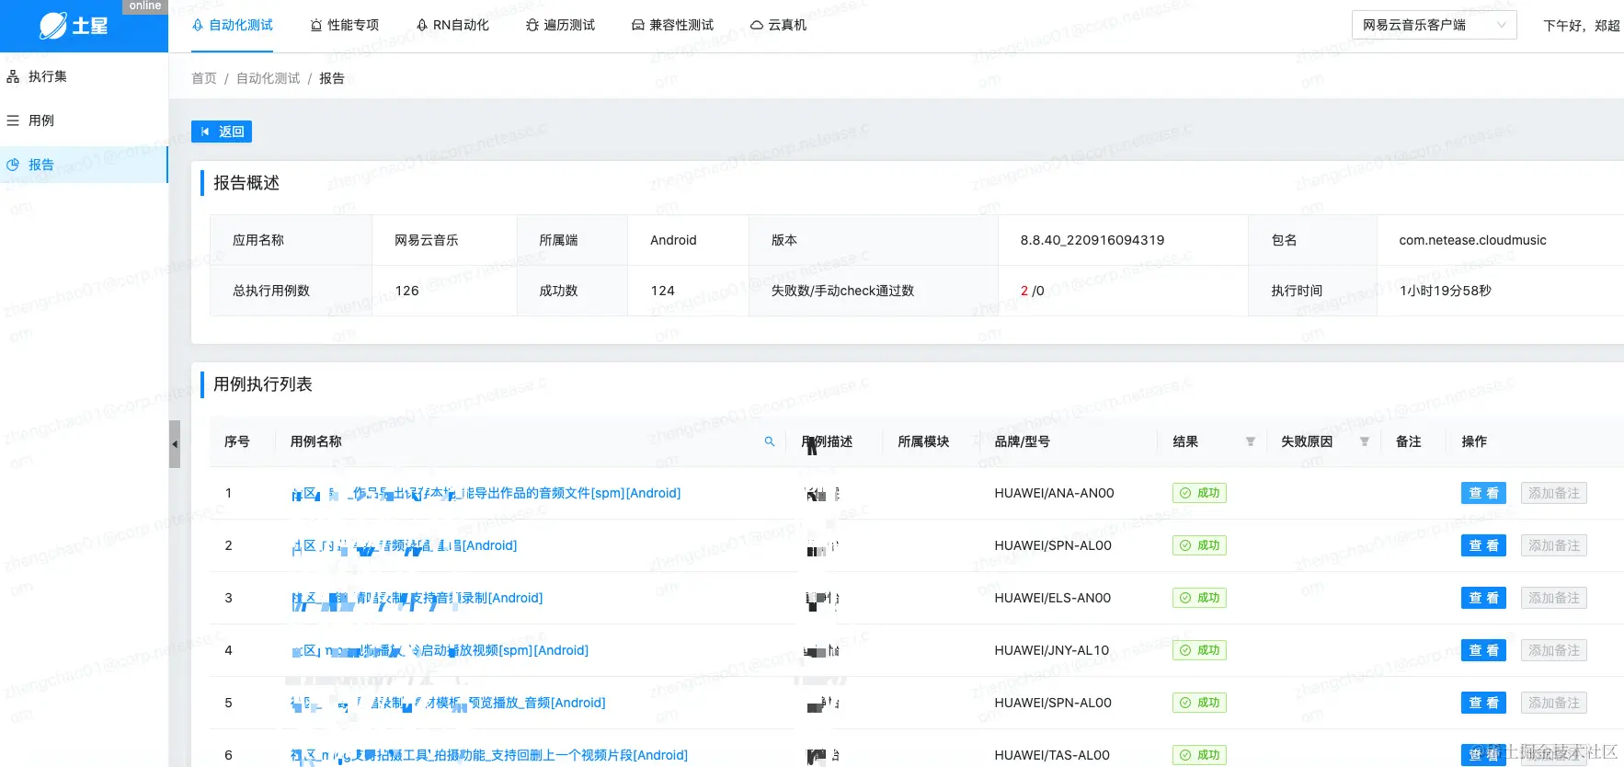
Task: Click the search icon in 用例名称 column header
Action: (770, 441)
